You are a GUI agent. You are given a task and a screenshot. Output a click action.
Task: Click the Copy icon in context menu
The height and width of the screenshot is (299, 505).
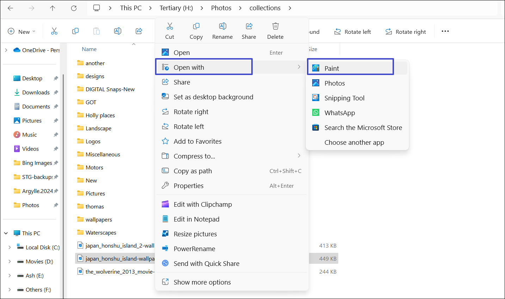click(x=196, y=26)
